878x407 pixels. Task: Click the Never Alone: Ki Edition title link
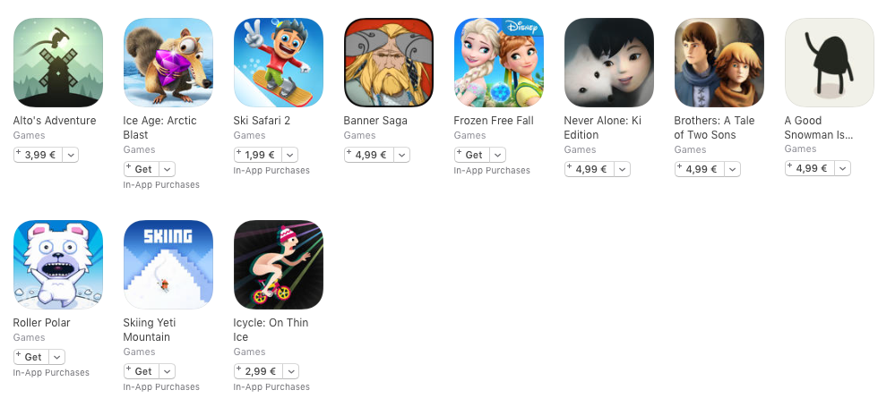602,127
